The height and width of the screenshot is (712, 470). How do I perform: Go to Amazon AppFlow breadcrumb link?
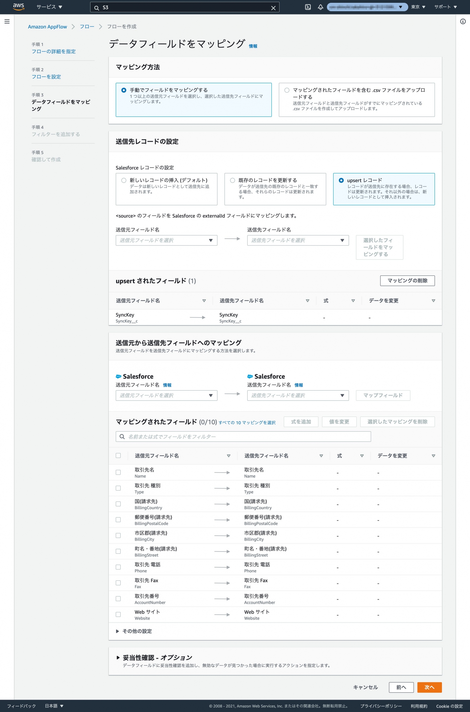pos(47,27)
